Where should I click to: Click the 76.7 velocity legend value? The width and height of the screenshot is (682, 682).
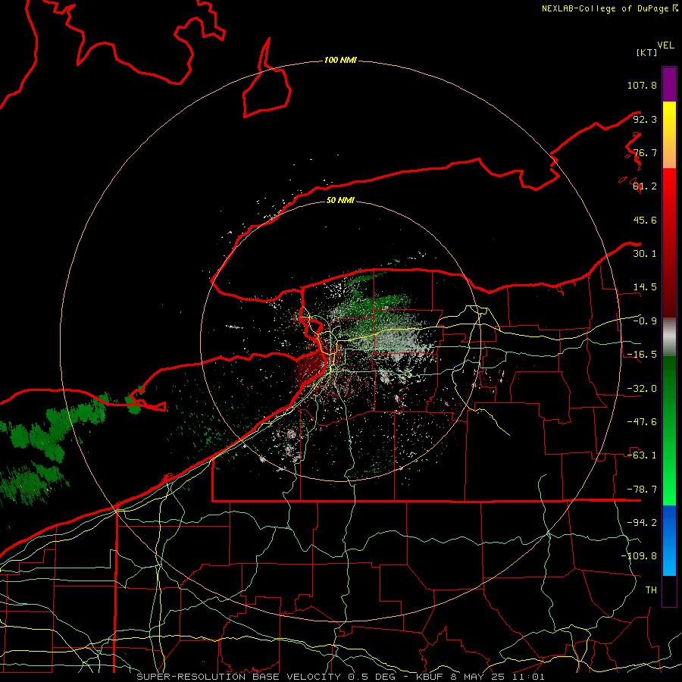[645, 152]
